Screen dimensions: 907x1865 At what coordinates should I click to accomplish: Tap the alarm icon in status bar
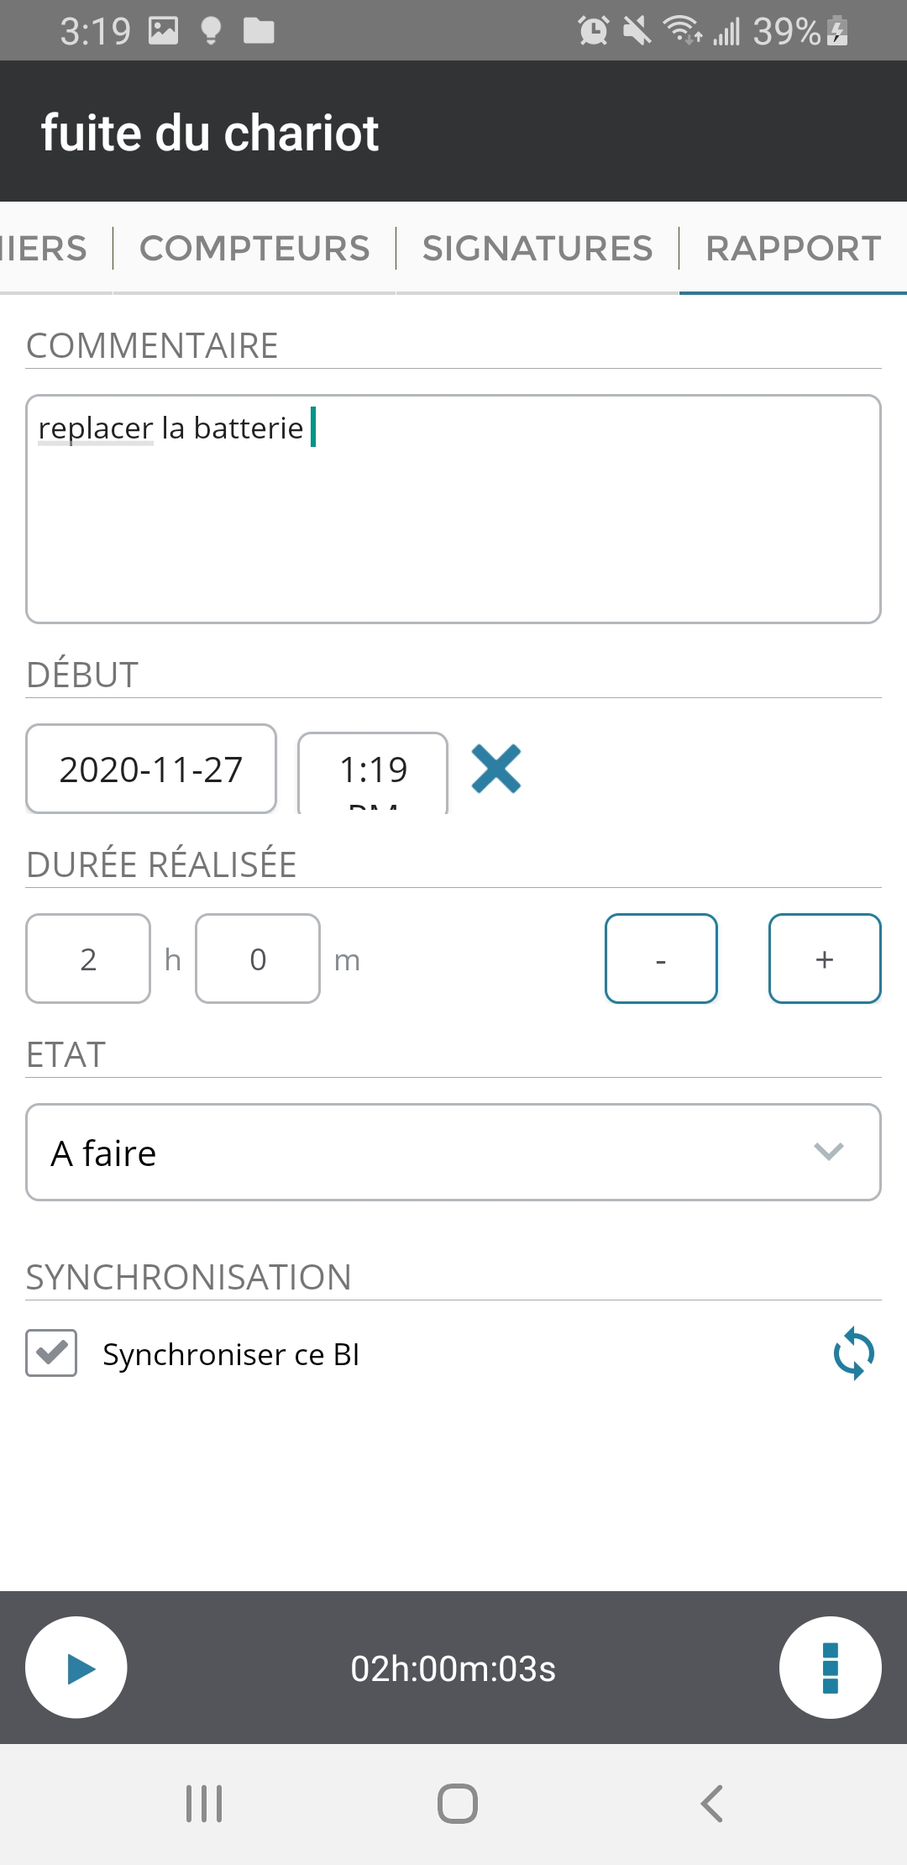(x=593, y=31)
